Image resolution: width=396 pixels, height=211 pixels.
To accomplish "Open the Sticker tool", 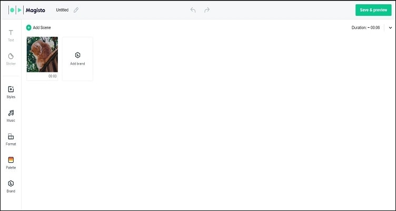I will point(11,59).
